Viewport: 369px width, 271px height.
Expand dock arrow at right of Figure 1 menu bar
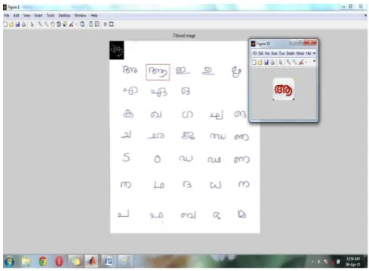[365, 16]
